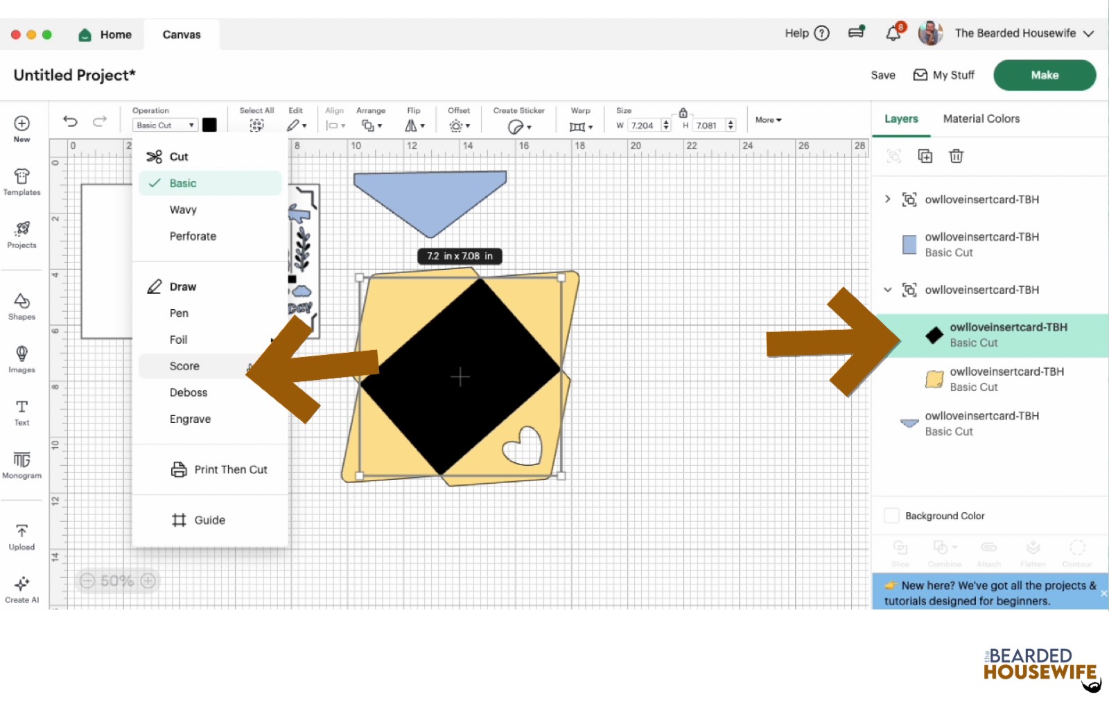The height and width of the screenshot is (705, 1109).
Task: Click the Save button
Action: [x=882, y=75]
